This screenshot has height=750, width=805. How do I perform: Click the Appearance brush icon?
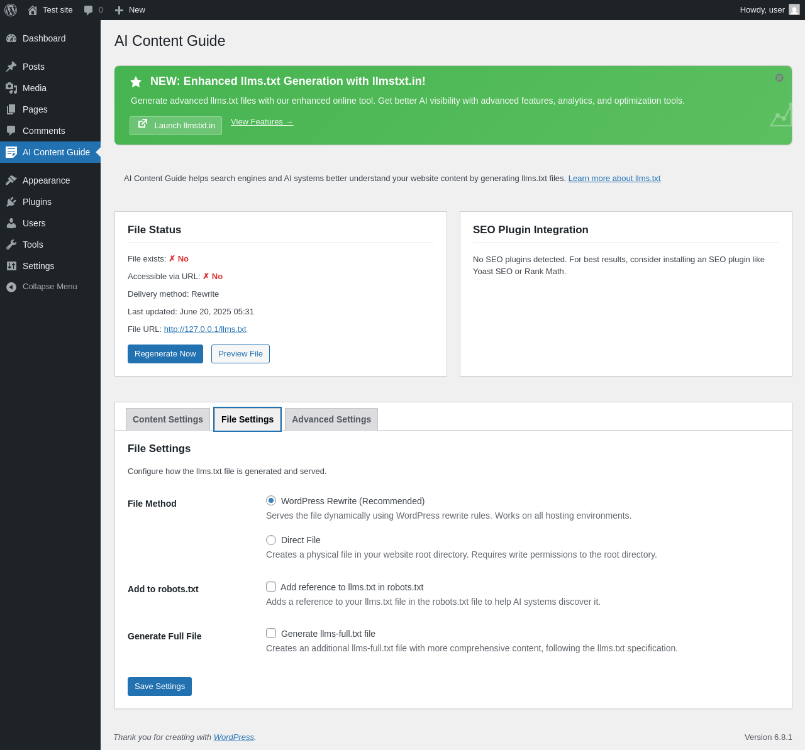(11, 180)
